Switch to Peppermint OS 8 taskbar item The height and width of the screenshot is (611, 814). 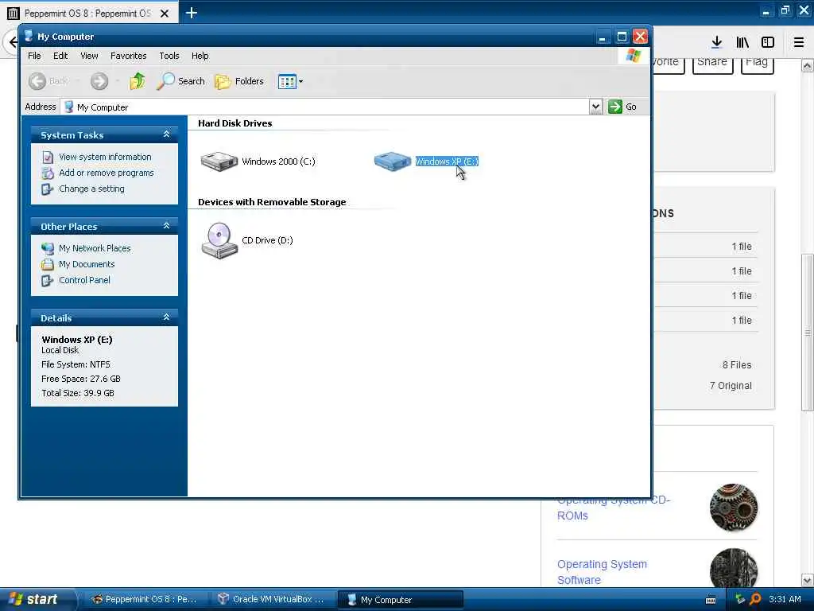[x=145, y=600]
